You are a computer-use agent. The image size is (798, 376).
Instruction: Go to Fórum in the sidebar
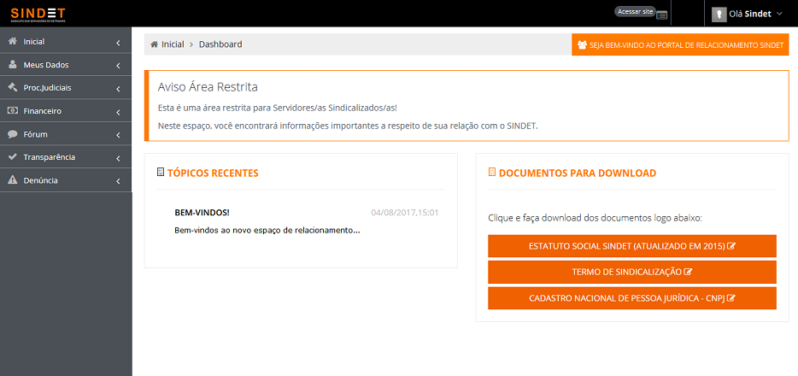tap(66, 134)
